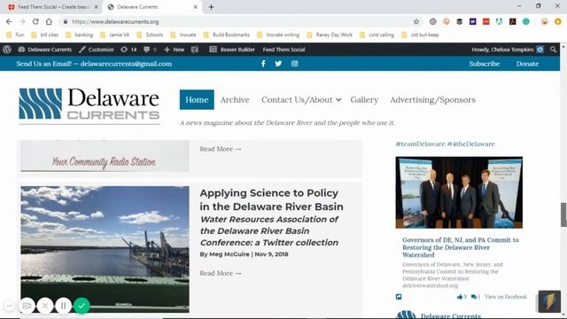
Task: Click the Facebook post likes thumb icon
Action: tap(460, 297)
